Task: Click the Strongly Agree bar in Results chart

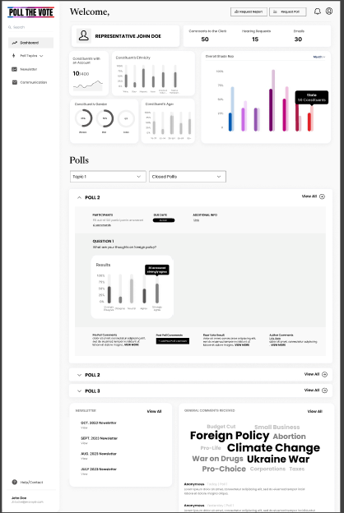Action: (157, 293)
